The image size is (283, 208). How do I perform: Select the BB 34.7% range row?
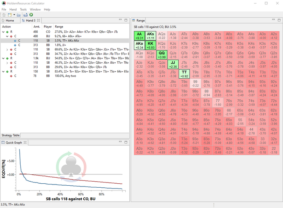pos(65,54)
